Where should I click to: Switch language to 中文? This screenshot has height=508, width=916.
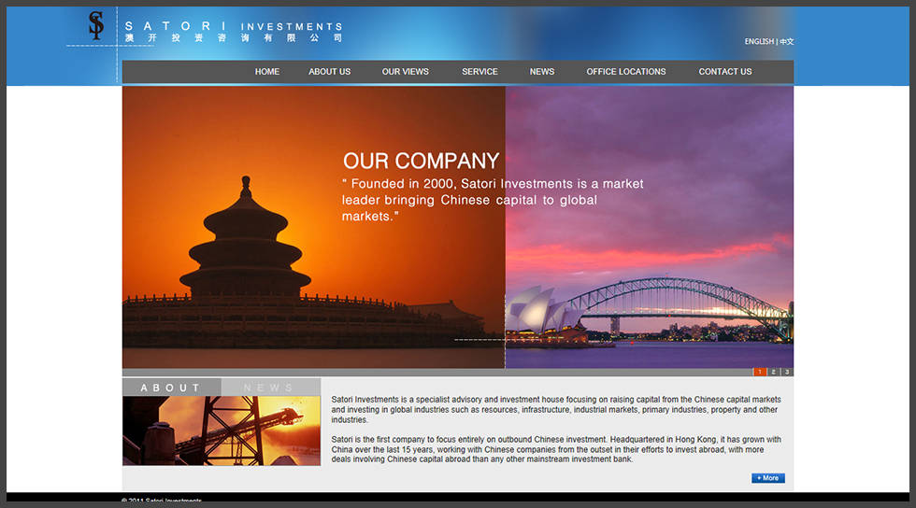coord(787,42)
